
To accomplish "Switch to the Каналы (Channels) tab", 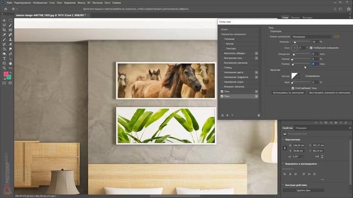I will pos(295,17).
